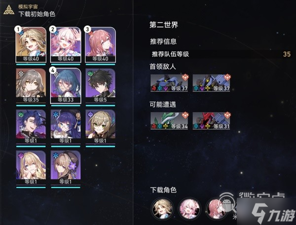The height and width of the screenshot is (225, 296).
Task: Select Herta with purple flower card
Action: point(66,168)
